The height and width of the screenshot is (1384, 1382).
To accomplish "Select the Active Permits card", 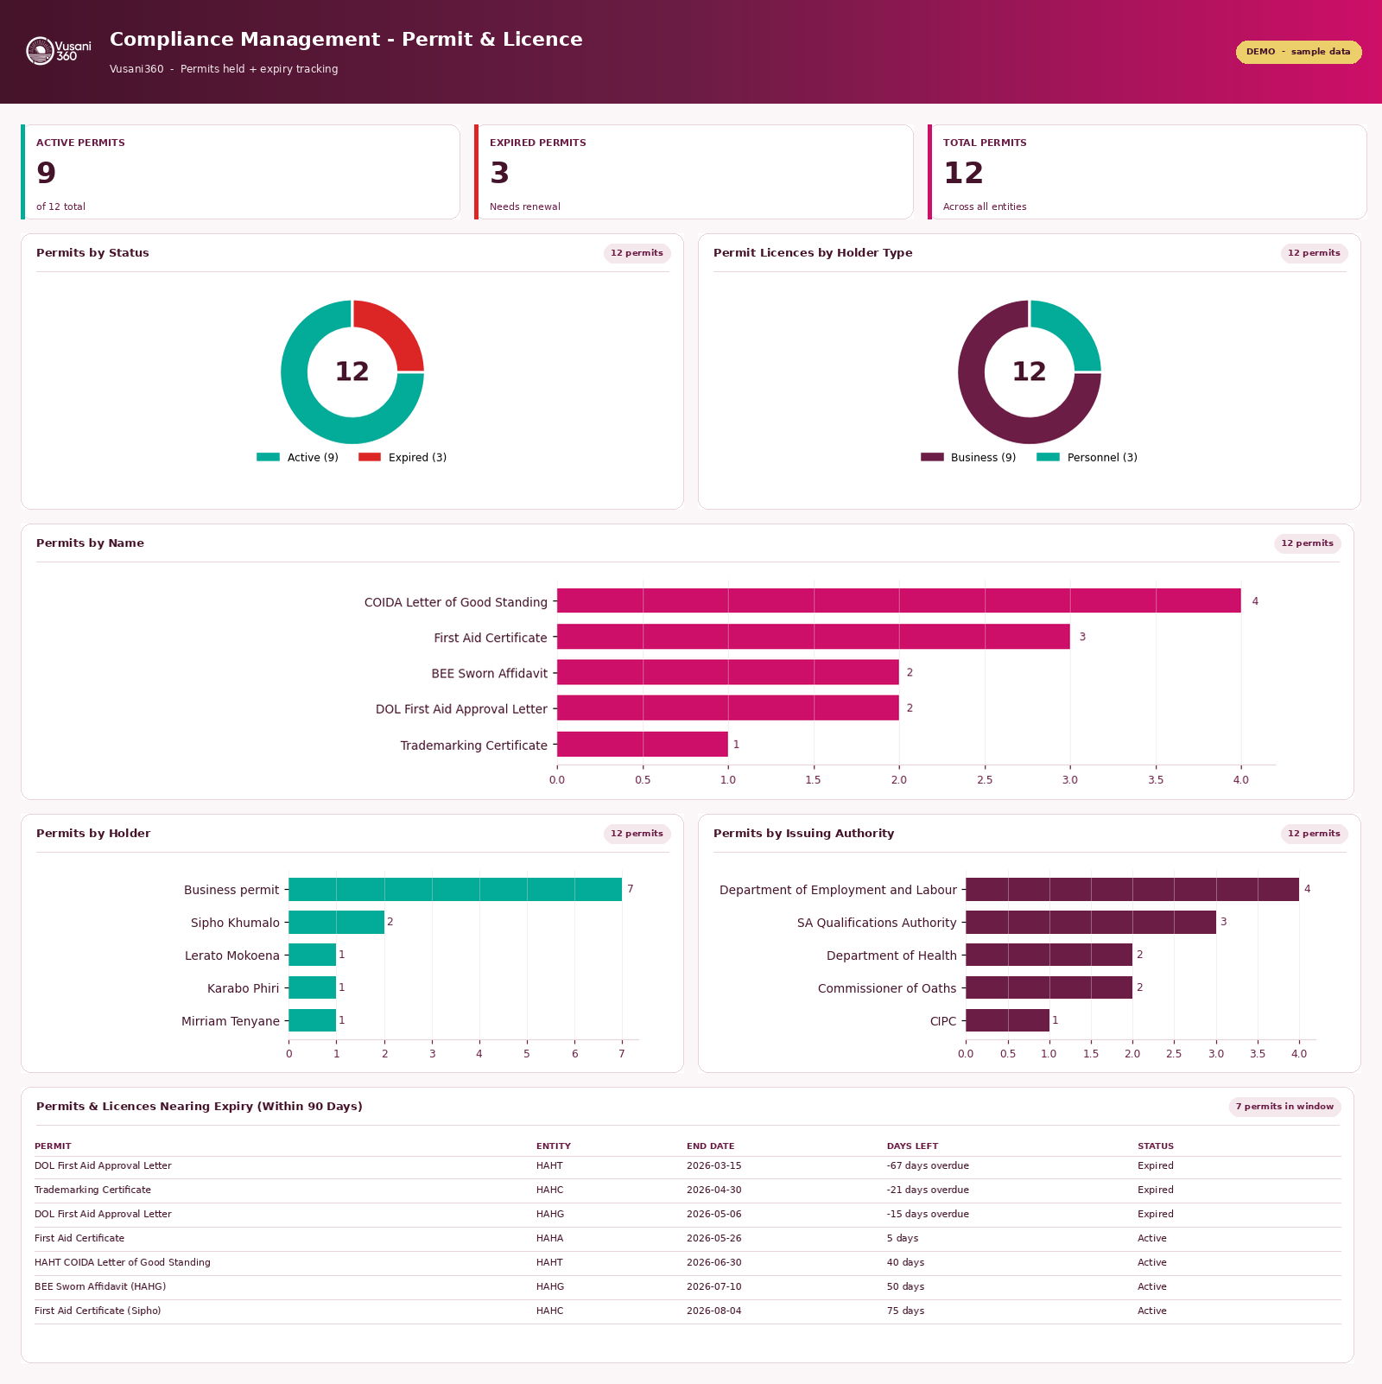I will [x=240, y=172].
